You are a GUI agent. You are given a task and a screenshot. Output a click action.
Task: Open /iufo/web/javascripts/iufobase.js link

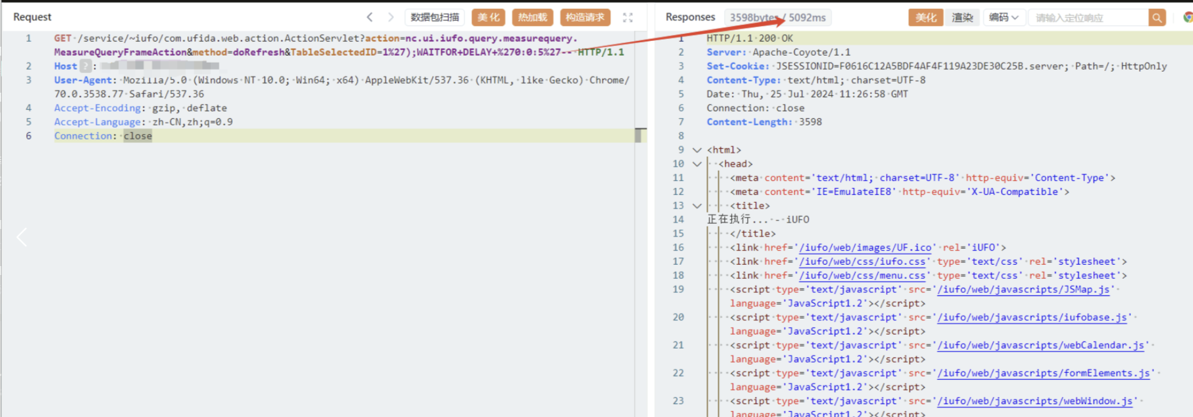tap(1032, 317)
